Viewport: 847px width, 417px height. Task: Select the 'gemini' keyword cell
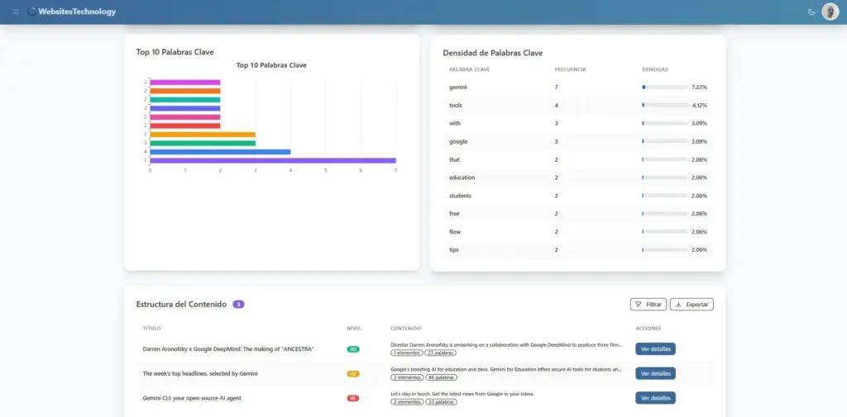458,87
